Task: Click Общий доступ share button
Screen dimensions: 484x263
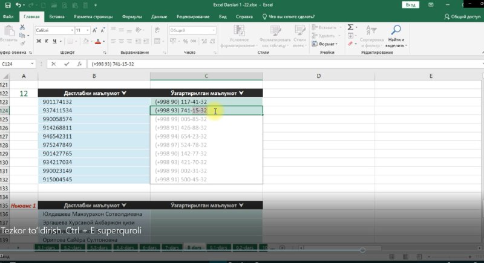Action: (462, 17)
